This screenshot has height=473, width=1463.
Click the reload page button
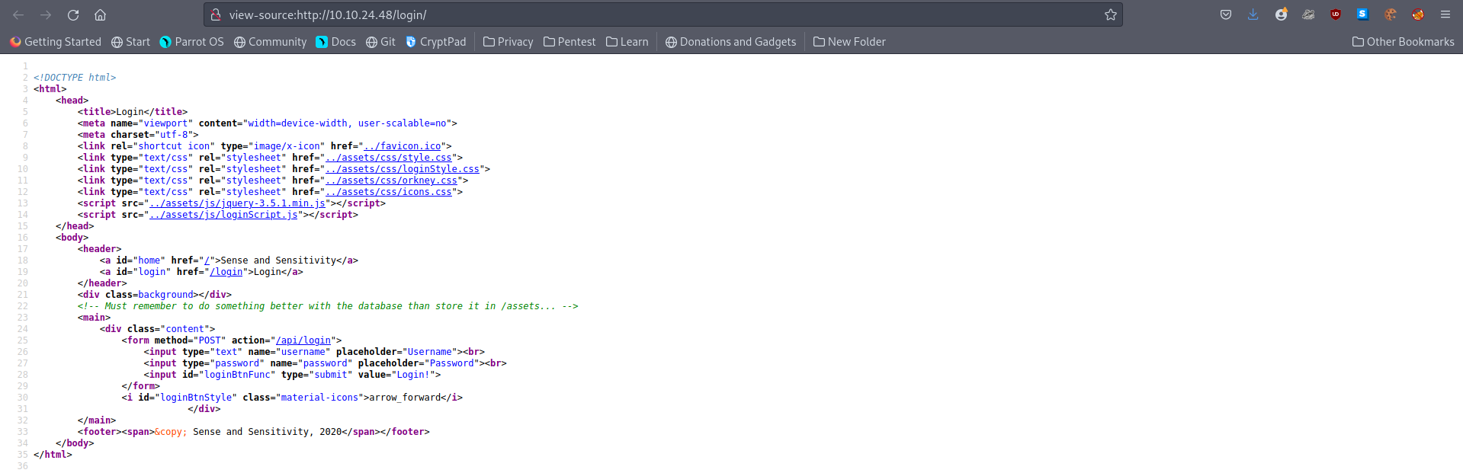click(73, 14)
